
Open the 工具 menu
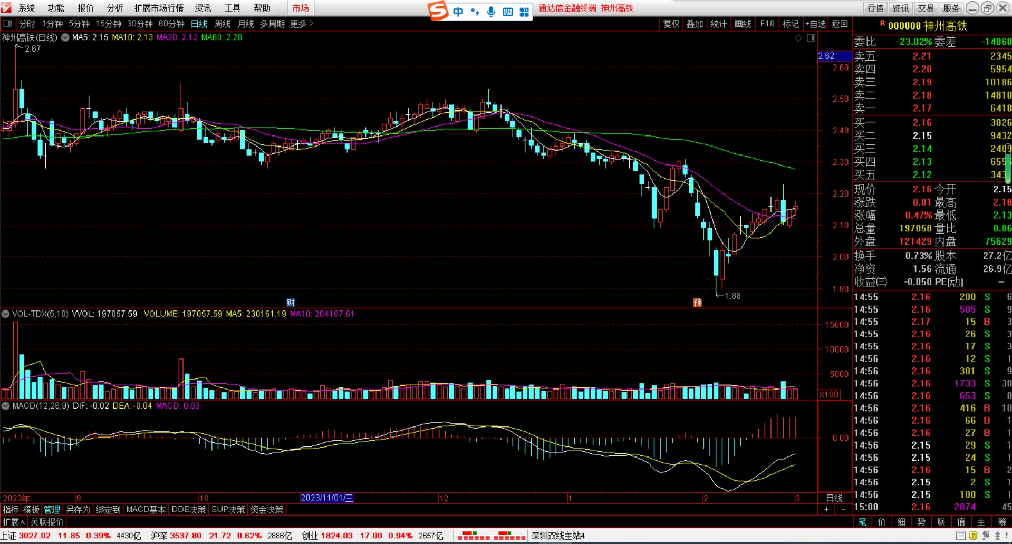pyautogui.click(x=232, y=8)
